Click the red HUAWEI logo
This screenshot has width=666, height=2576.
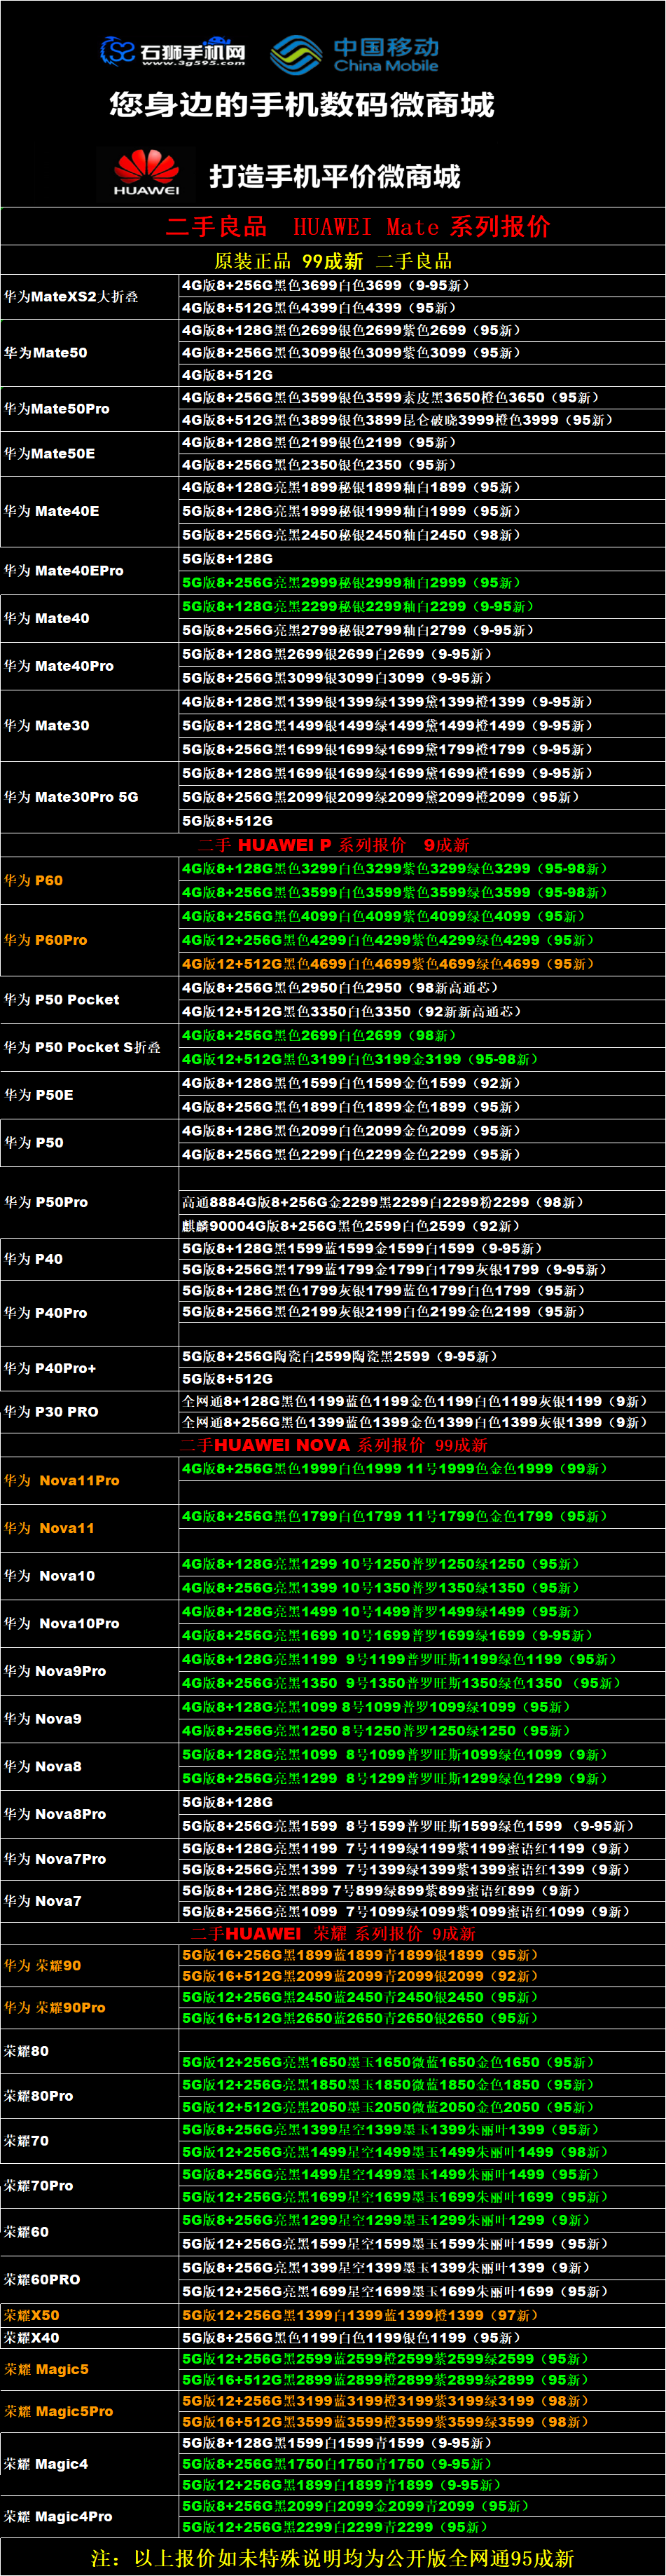147,172
